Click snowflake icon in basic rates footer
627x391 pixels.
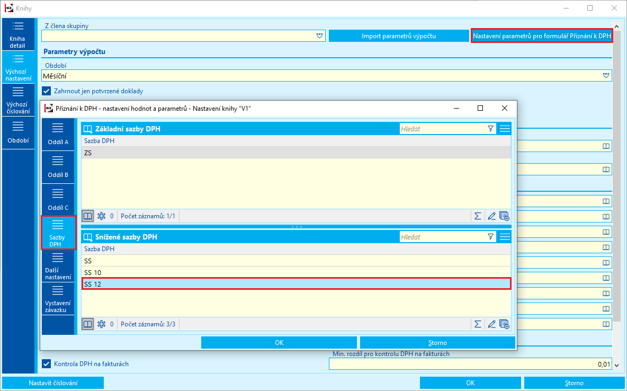click(101, 216)
